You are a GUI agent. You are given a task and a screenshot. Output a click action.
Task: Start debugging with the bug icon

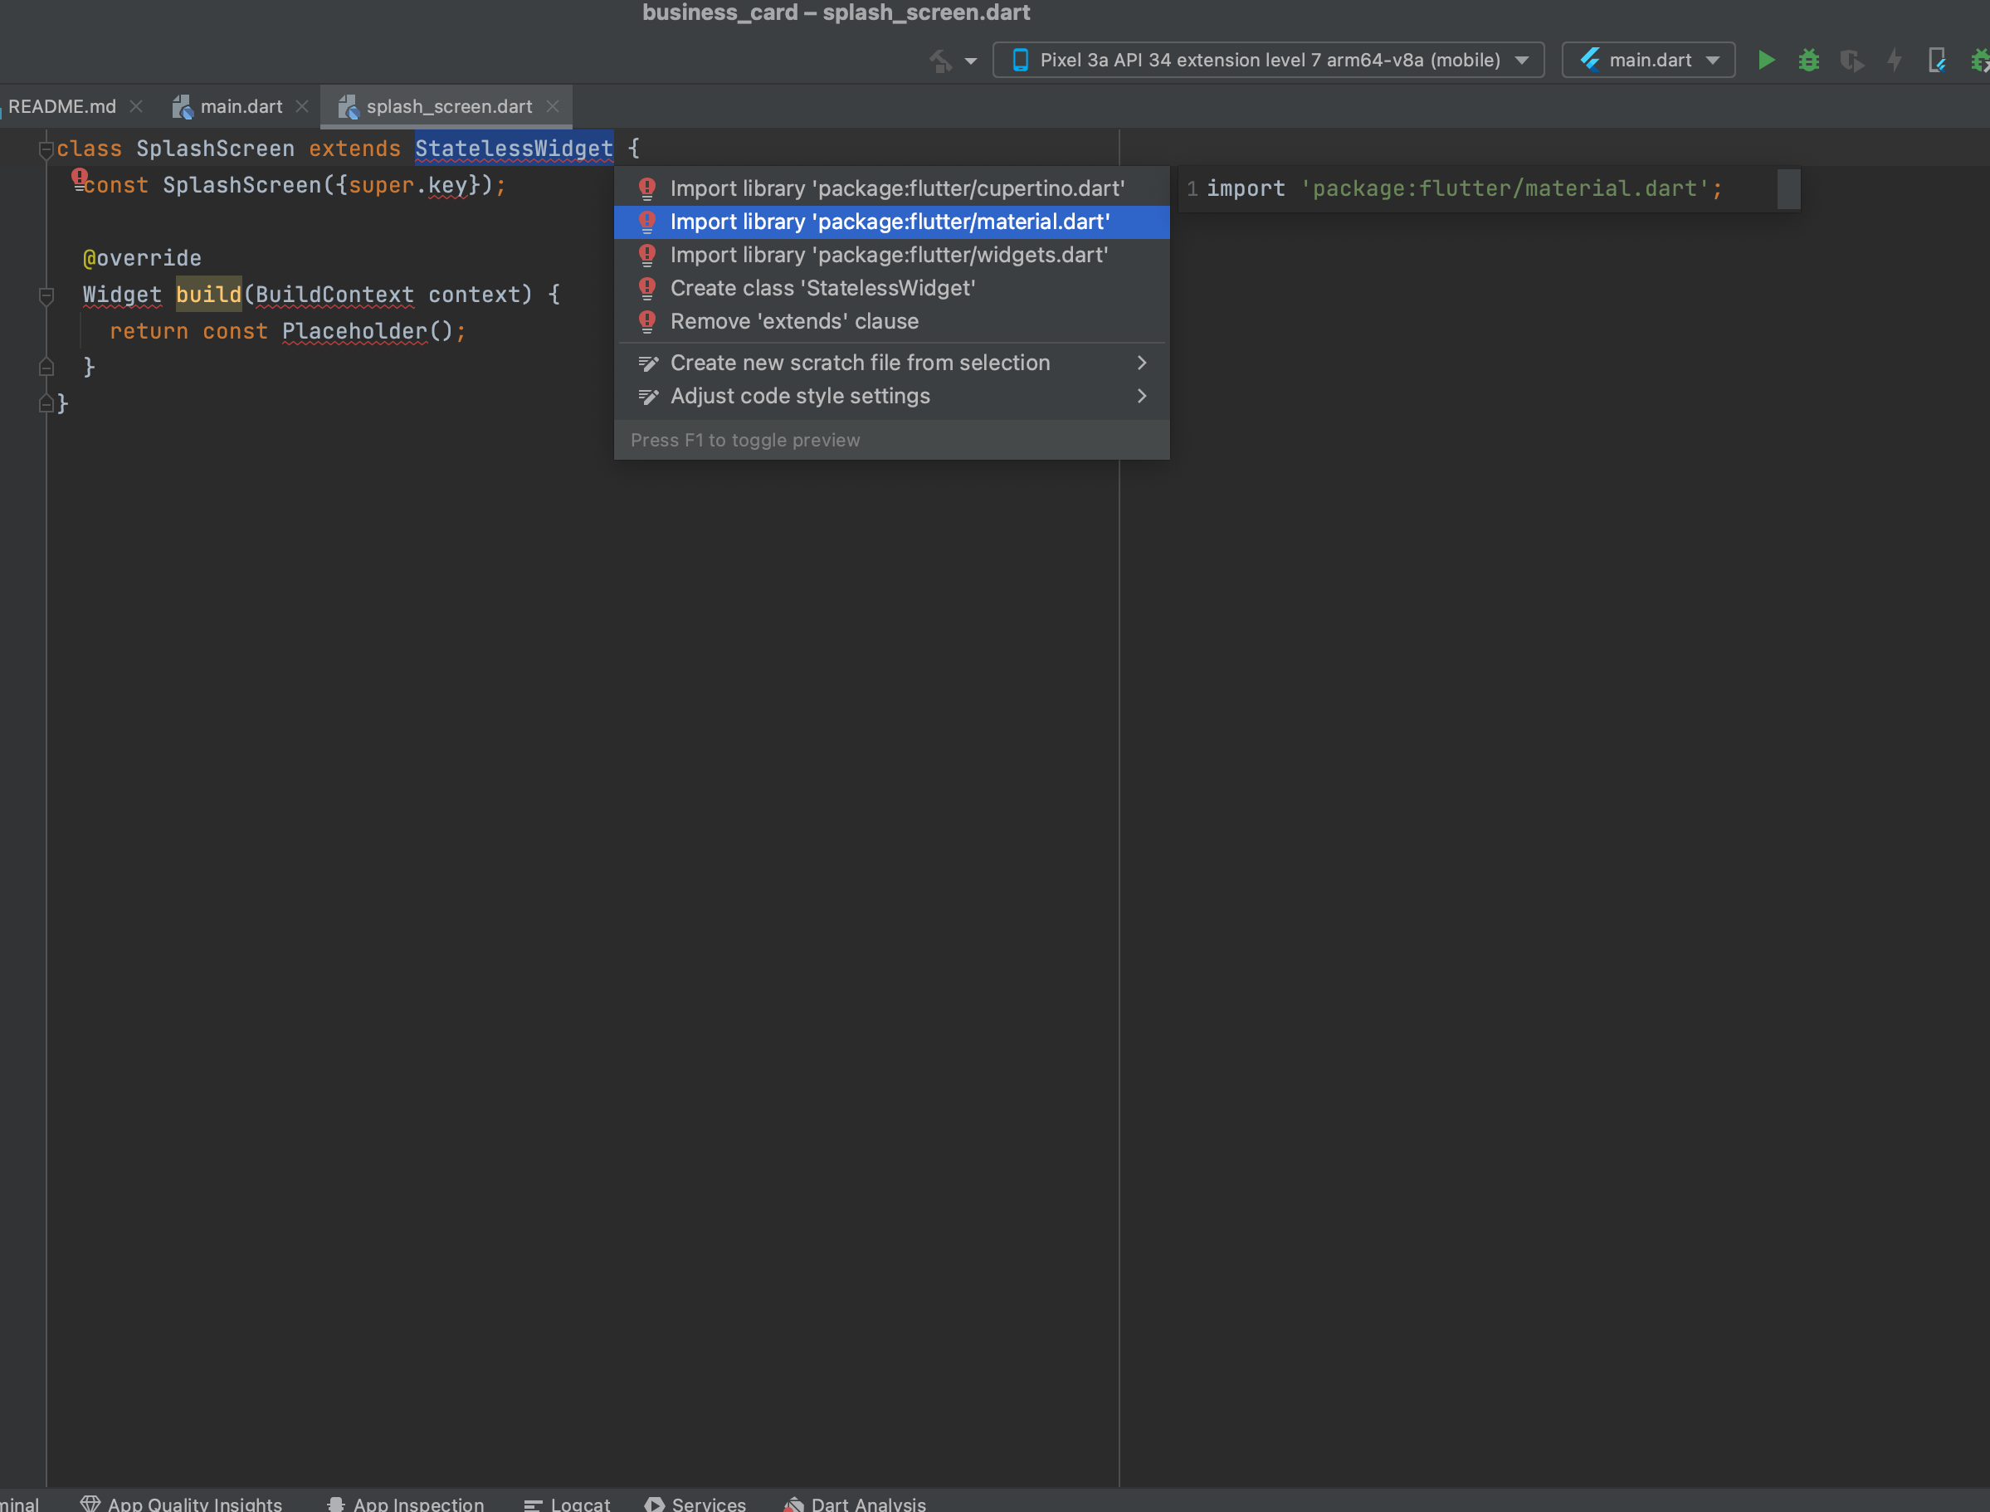[1808, 61]
